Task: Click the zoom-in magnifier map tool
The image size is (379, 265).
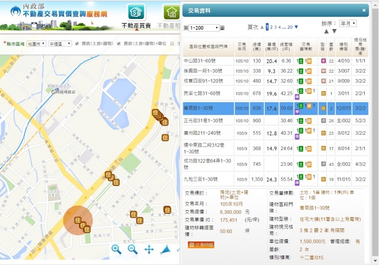Action: tap(116, 250)
